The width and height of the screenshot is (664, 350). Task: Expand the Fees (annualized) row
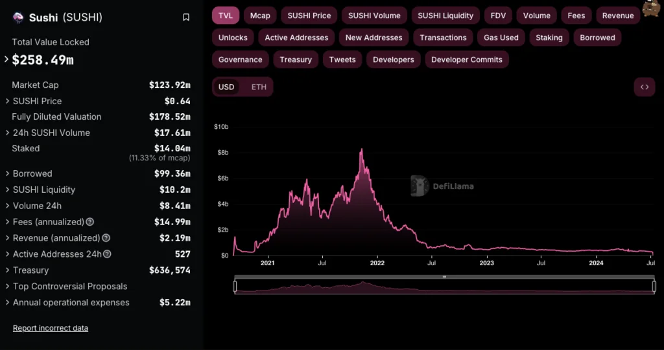click(8, 222)
